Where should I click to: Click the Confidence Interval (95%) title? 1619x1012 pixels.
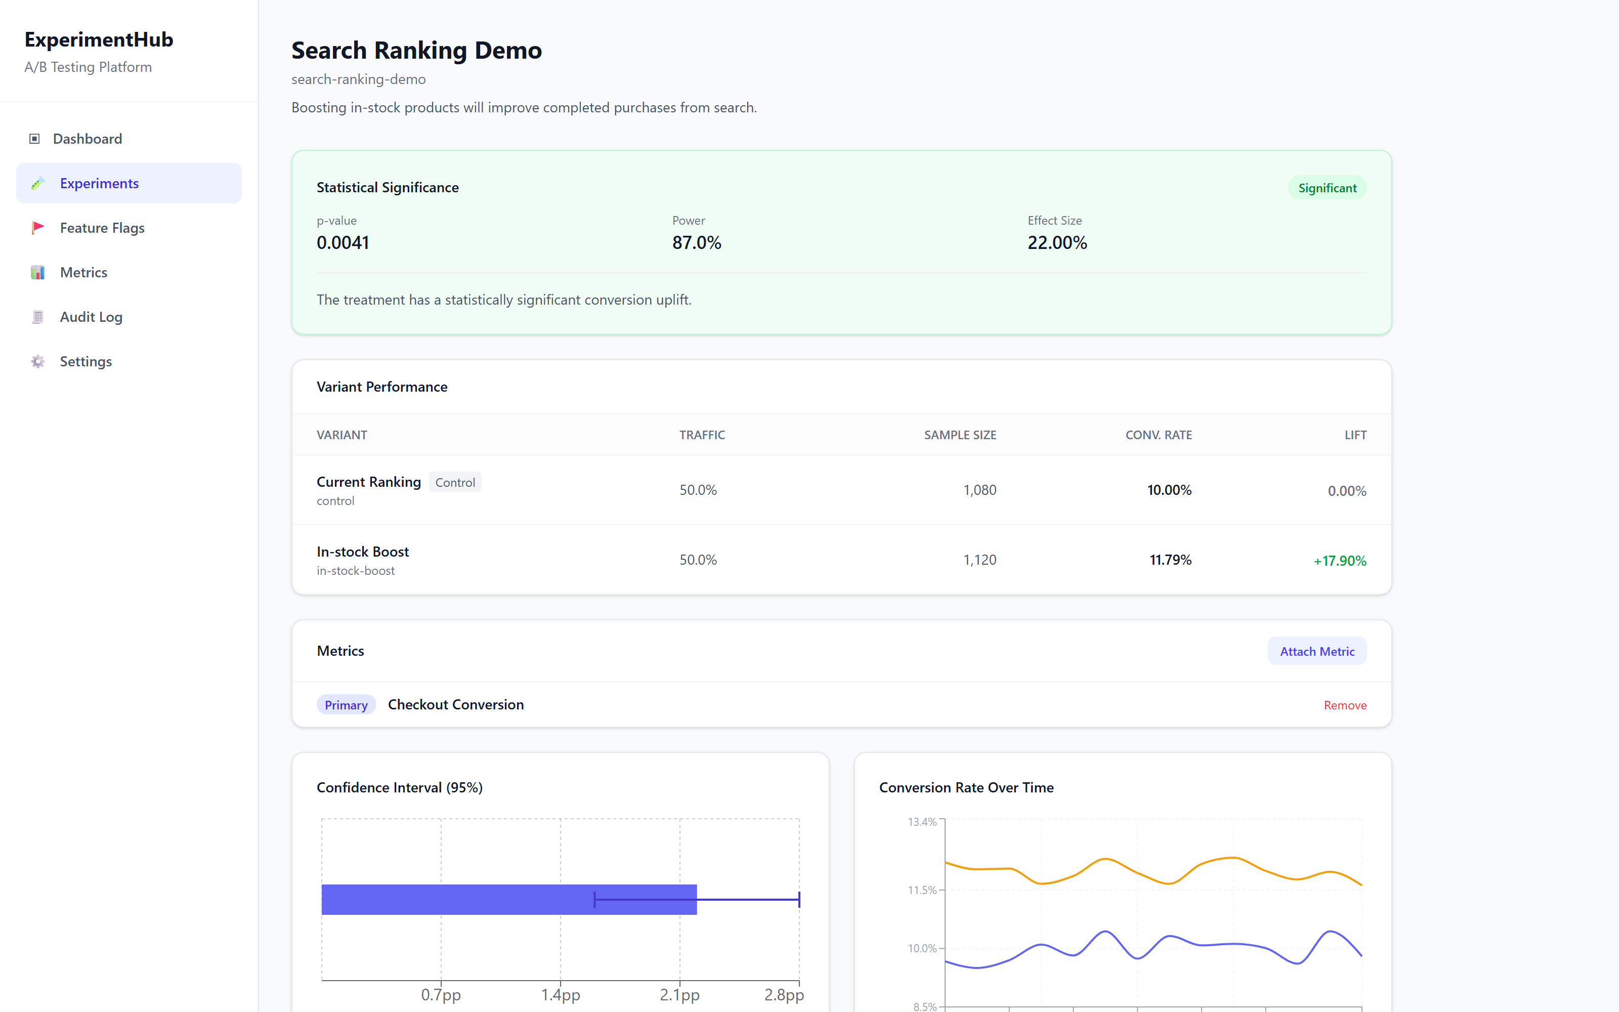point(399,787)
